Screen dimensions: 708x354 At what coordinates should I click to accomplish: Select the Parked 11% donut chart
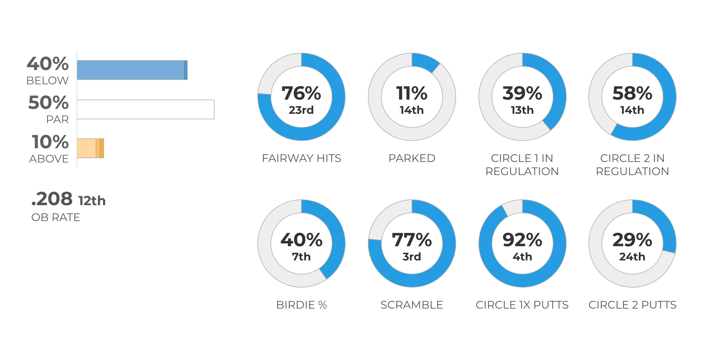point(412,97)
